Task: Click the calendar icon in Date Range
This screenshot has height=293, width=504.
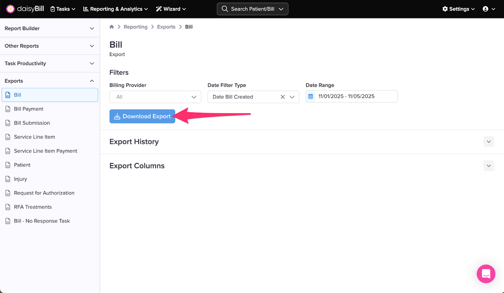Action: pyautogui.click(x=311, y=96)
